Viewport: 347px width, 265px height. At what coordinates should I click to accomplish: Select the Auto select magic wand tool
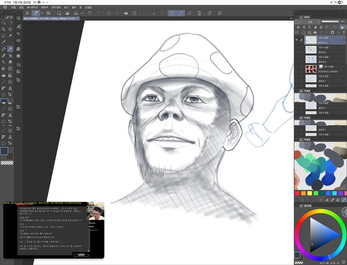click(10, 35)
